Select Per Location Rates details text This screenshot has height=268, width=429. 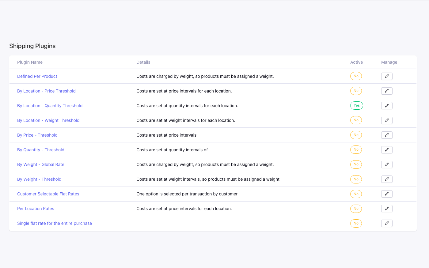click(x=184, y=209)
